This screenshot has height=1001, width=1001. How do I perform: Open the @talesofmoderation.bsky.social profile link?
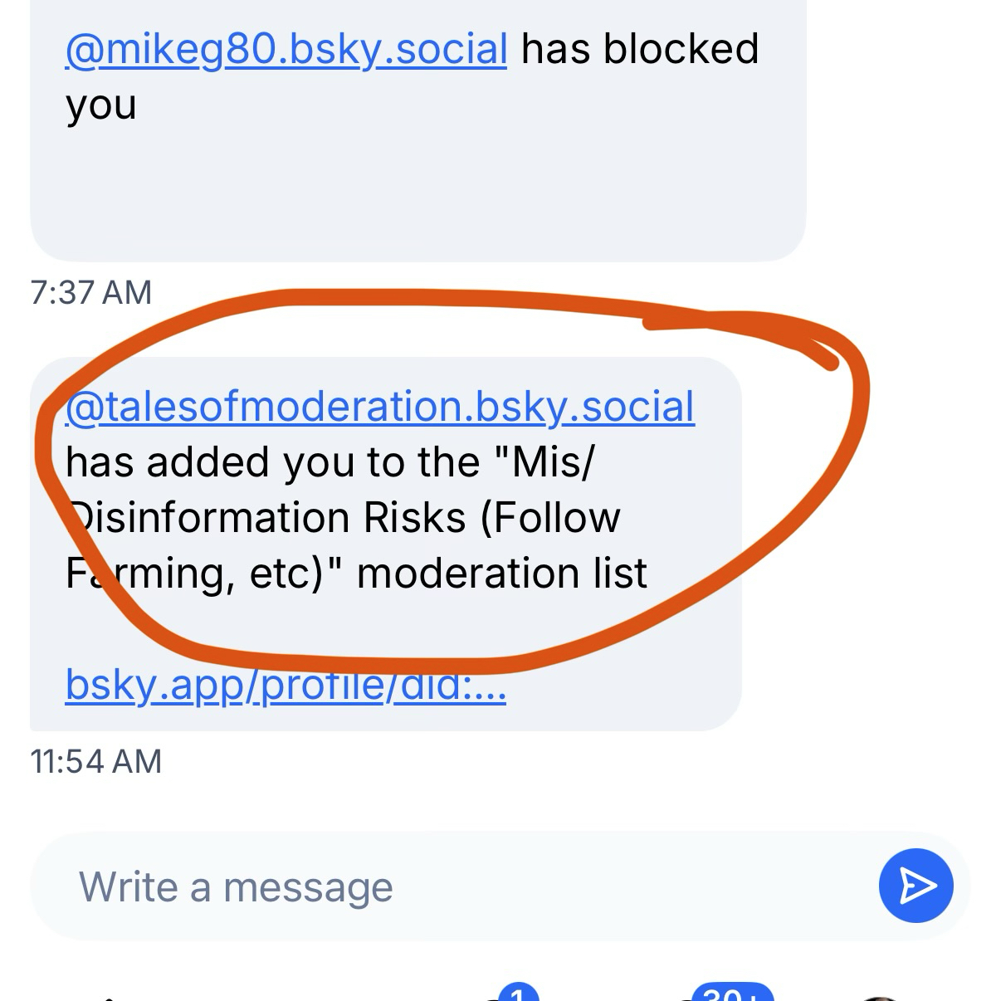click(x=379, y=407)
